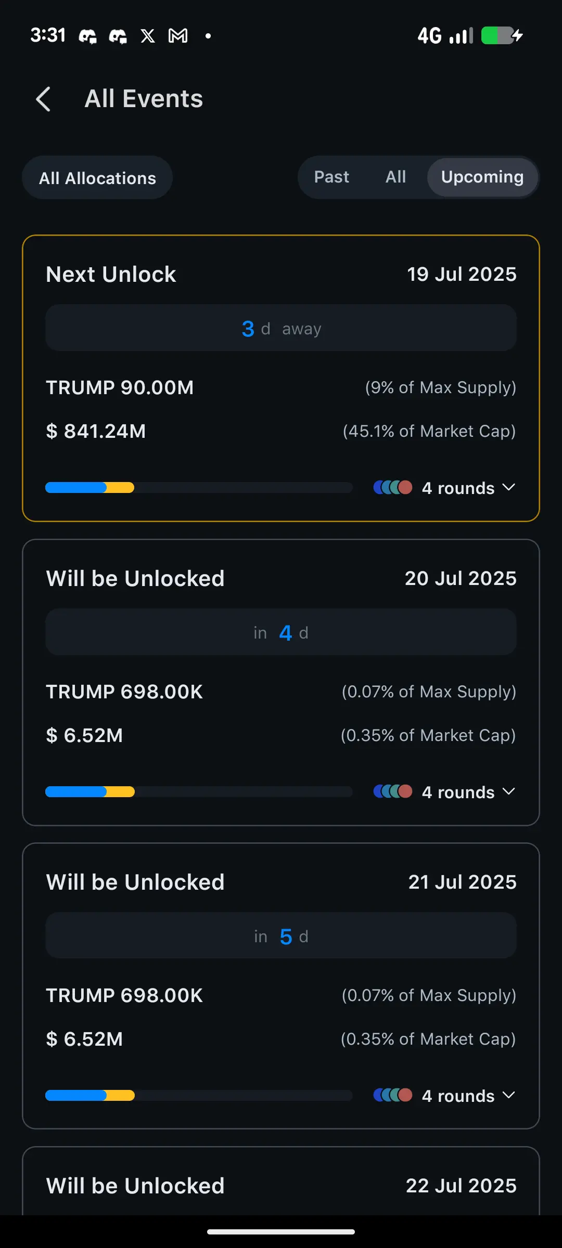Open the Next Unlock 19 Jul 2025 card
562x1248 pixels.
tap(281, 378)
